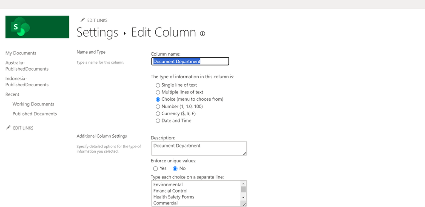Open Australia-PublishedDocuments library
The width and height of the screenshot is (425, 207).
[27, 66]
